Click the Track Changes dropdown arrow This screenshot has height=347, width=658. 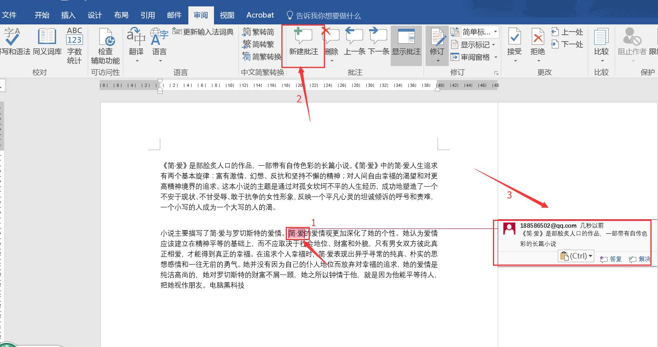click(438, 61)
